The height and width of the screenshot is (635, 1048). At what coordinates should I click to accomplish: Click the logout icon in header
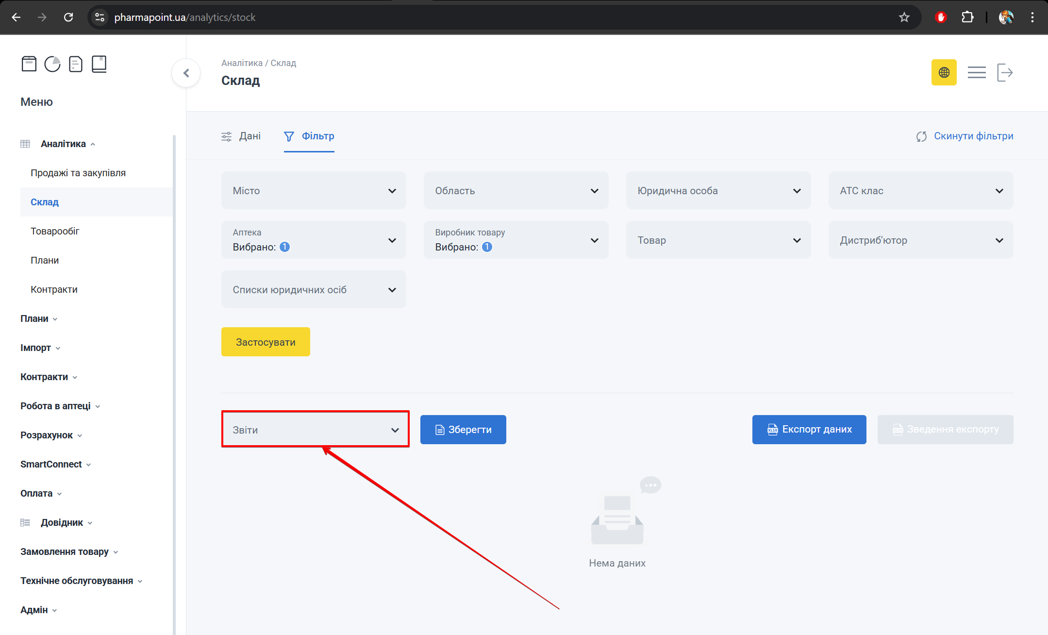pos(1004,72)
